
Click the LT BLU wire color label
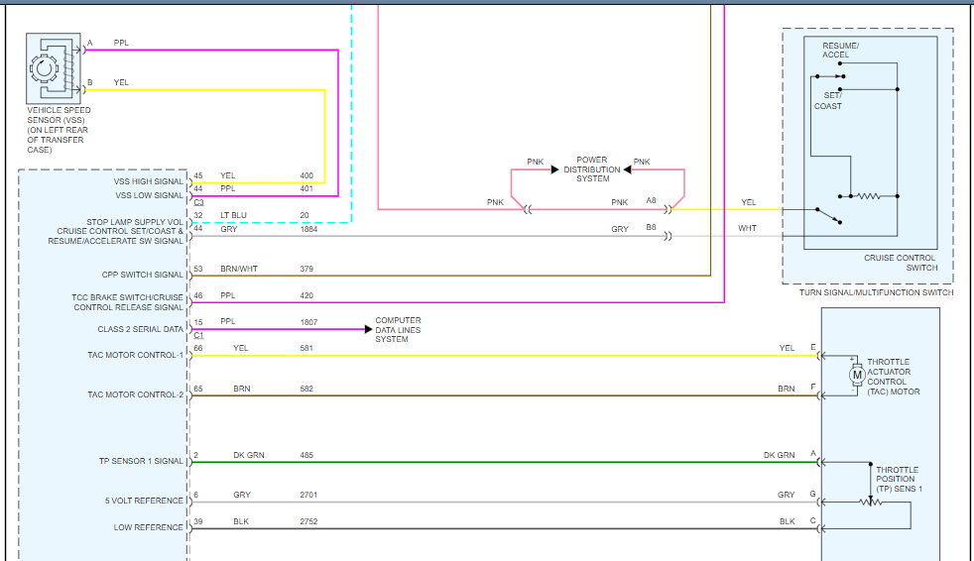pos(233,215)
